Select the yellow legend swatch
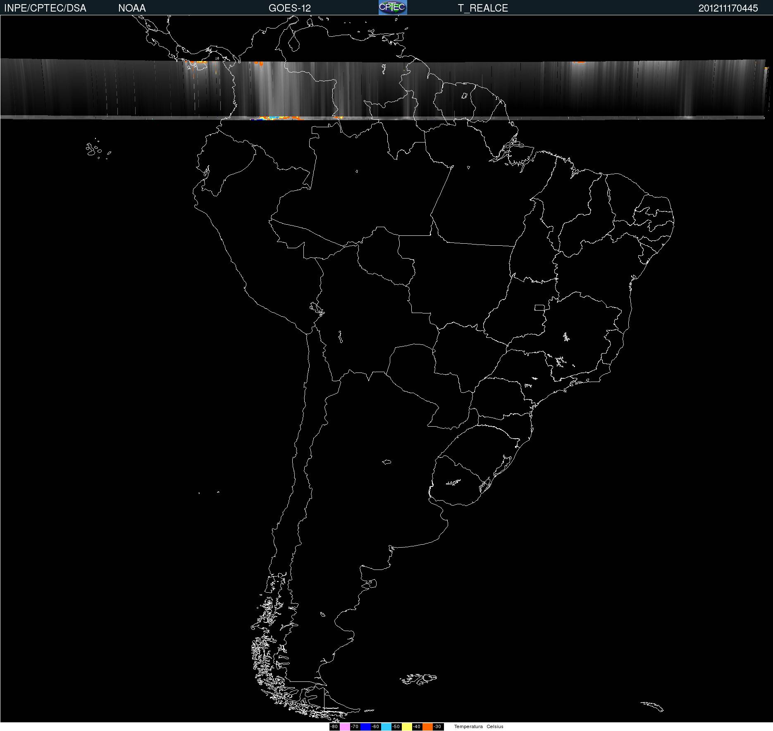773x731 pixels. [x=407, y=727]
